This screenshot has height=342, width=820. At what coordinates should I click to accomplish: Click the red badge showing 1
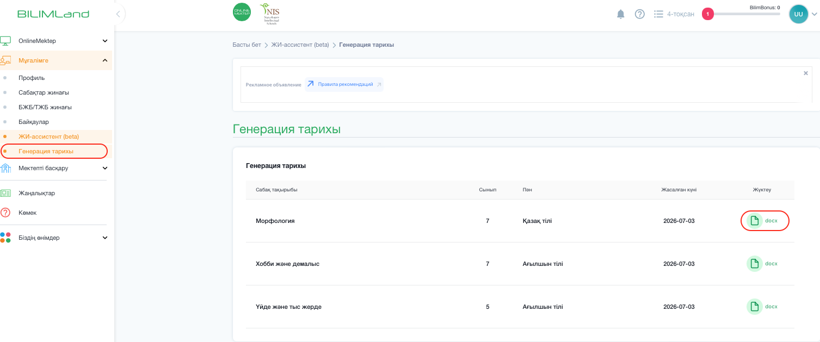coord(707,14)
